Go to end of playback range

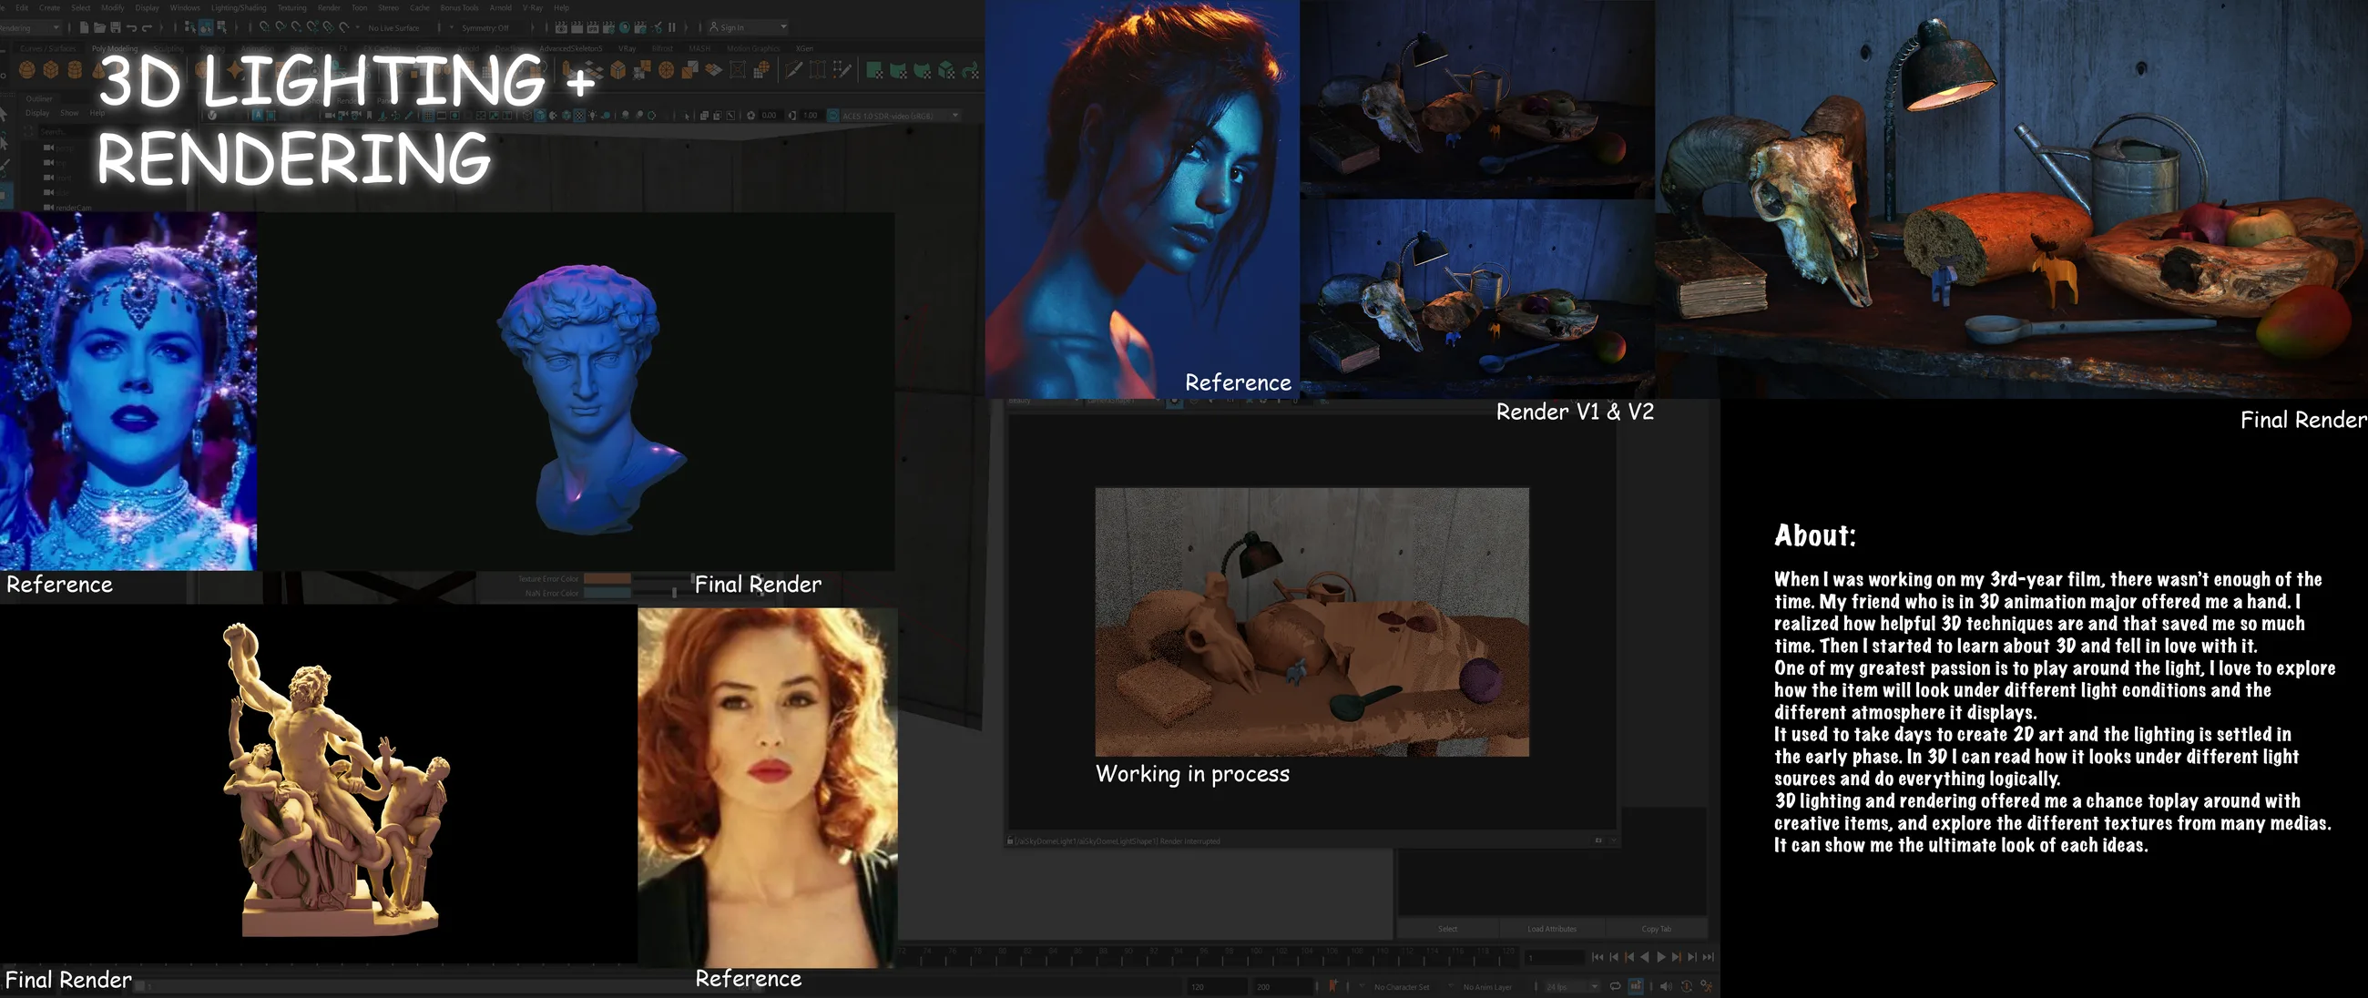point(1708,957)
